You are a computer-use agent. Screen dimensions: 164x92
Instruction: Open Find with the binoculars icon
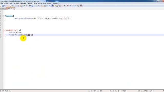point(30,6)
